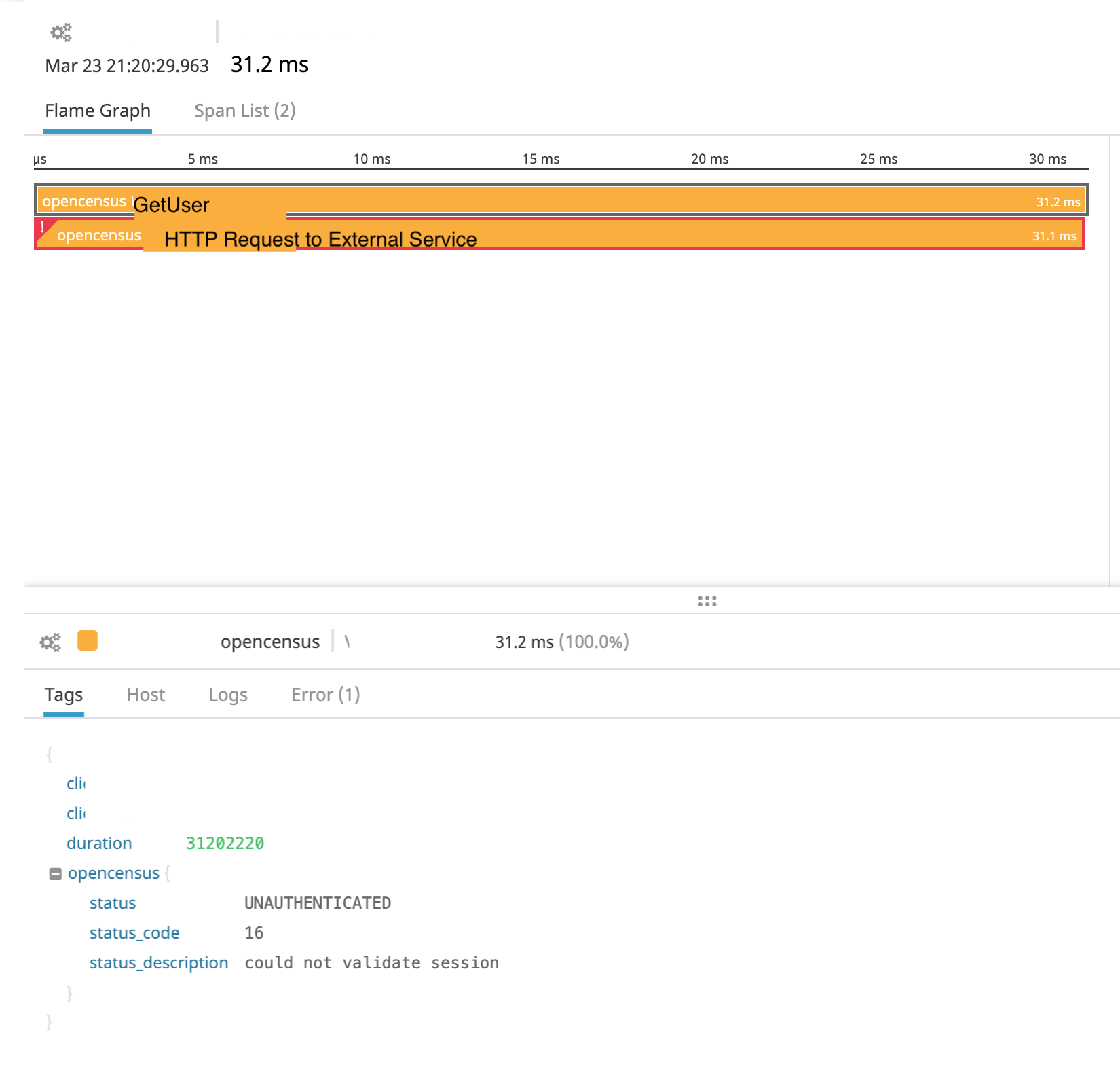
Task: Click the 30 ms timeline tick label
Action: click(x=1048, y=158)
